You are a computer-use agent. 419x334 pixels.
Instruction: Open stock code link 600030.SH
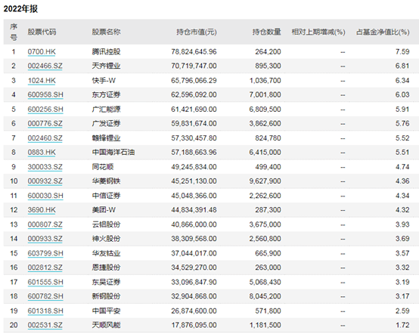pyautogui.click(x=45, y=196)
